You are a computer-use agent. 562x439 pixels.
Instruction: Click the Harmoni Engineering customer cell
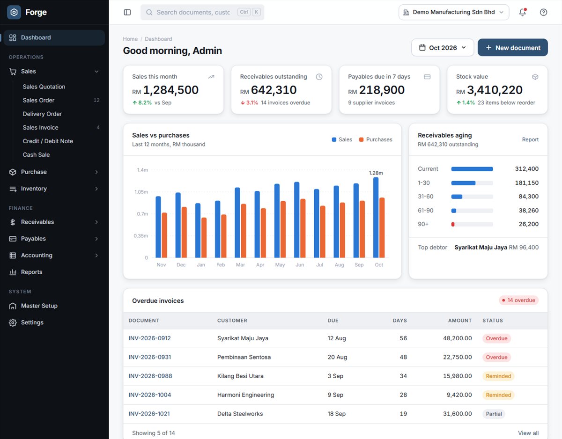tap(245, 395)
